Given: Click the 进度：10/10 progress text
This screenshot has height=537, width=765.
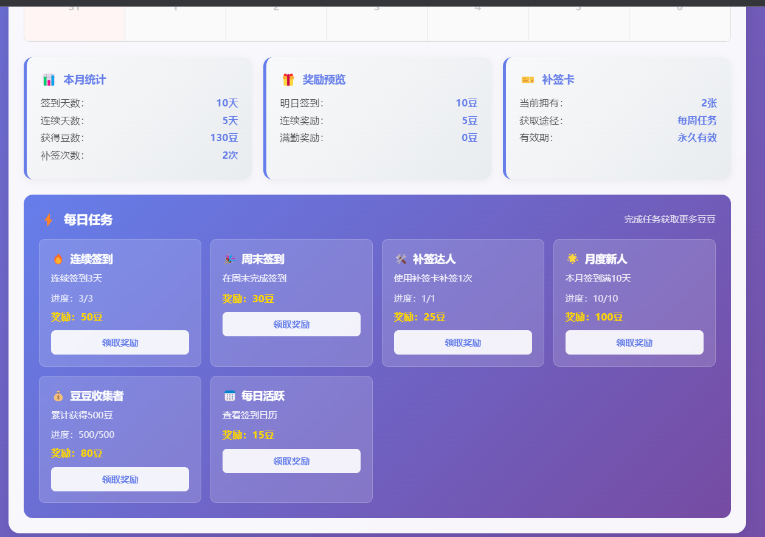Looking at the screenshot, I should [592, 298].
